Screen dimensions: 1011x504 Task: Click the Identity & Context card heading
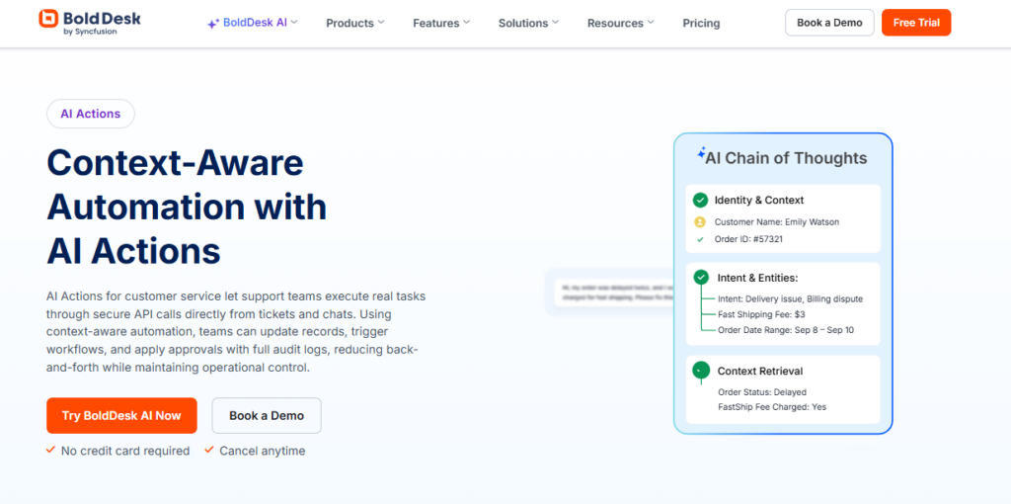coord(759,200)
